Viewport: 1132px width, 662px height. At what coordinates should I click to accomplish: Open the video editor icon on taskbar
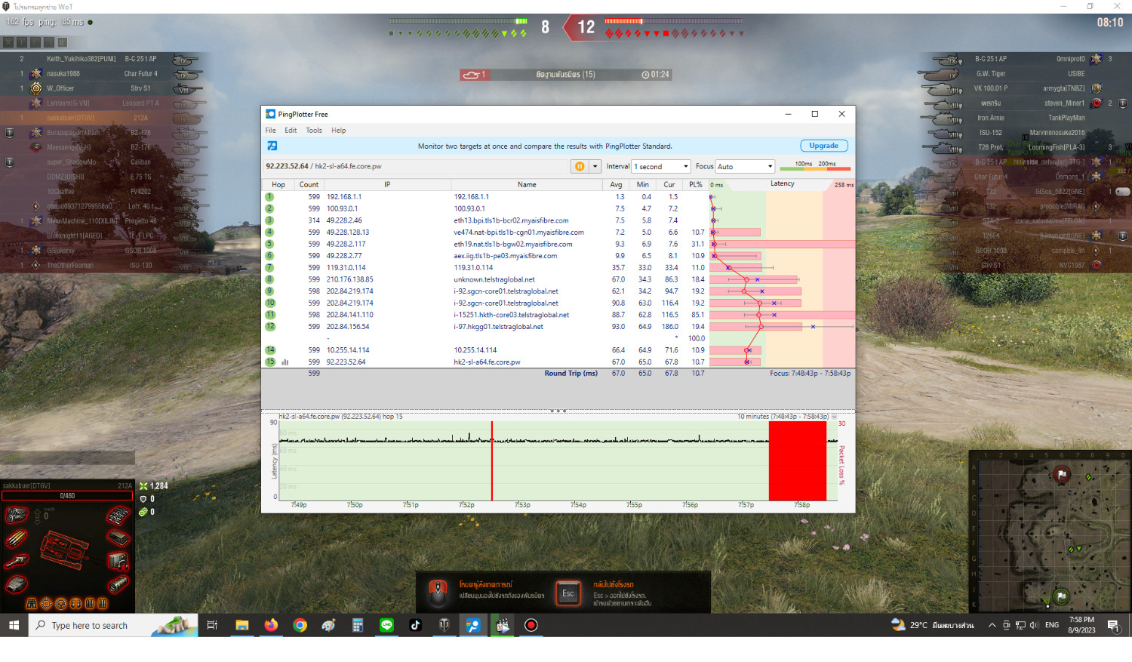(502, 625)
